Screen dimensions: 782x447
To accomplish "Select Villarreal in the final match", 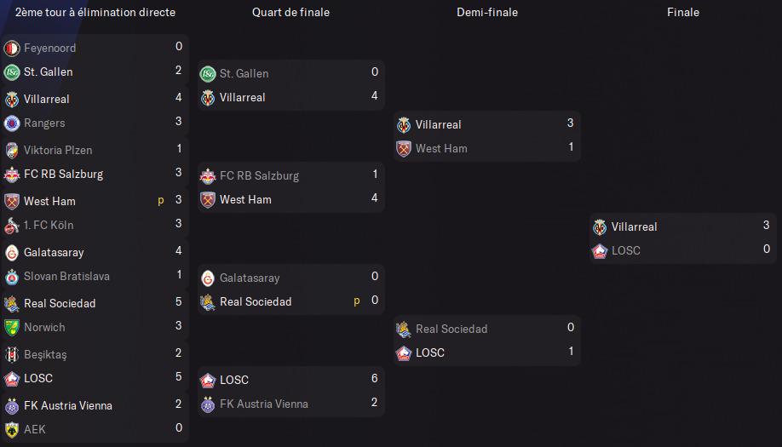I will pos(635,226).
